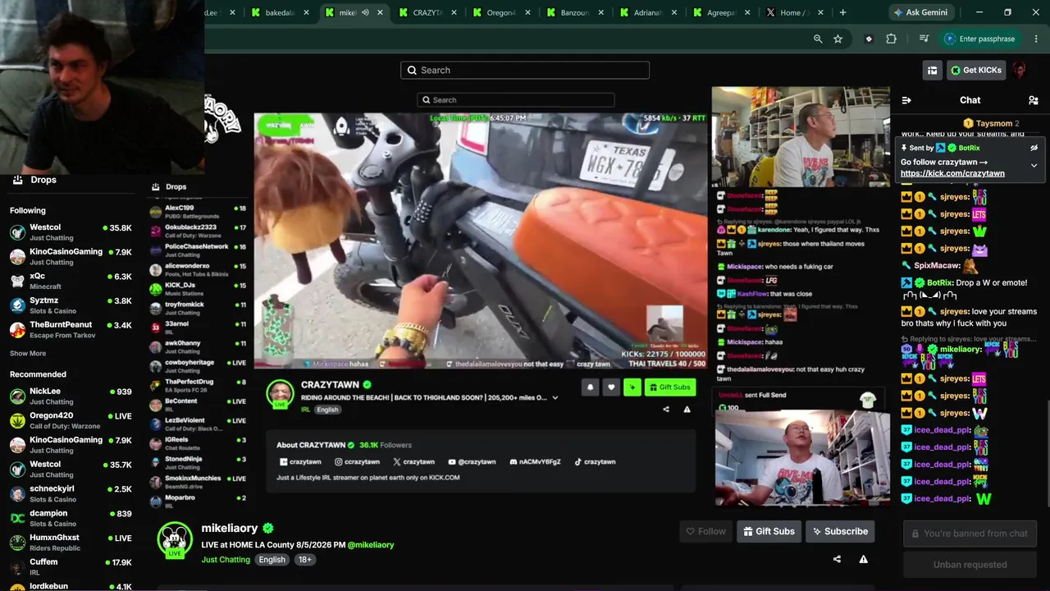Viewport: 1050px width, 591px height.
Task: Open the chat users list icon
Action: (x=1033, y=100)
